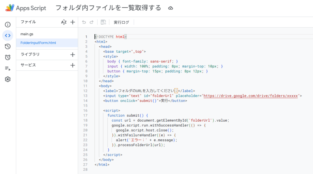Add a service with サービス plus button
Screen dimensions: 313x174
point(72,65)
